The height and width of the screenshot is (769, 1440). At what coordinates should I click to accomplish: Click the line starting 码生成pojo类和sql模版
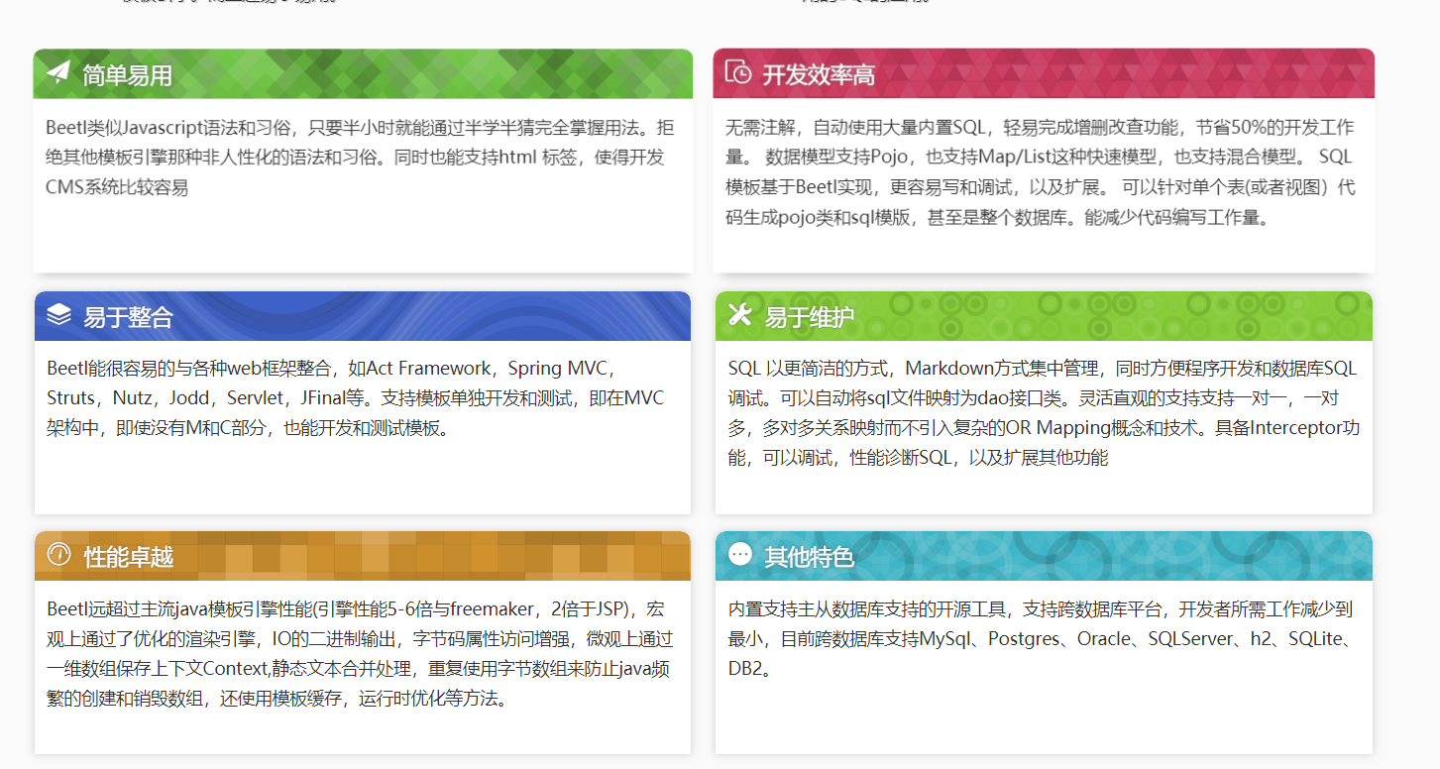(x=997, y=216)
